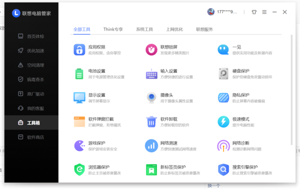The width and height of the screenshot is (300, 189).
Task: Open 空间清理 sidebar item
Action: 31,65
